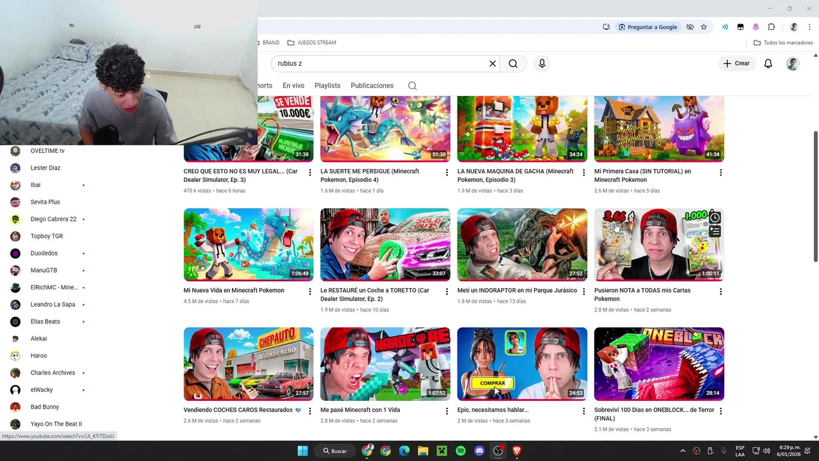Open the Indoraptor Jurassic park thumbnail

point(522,245)
